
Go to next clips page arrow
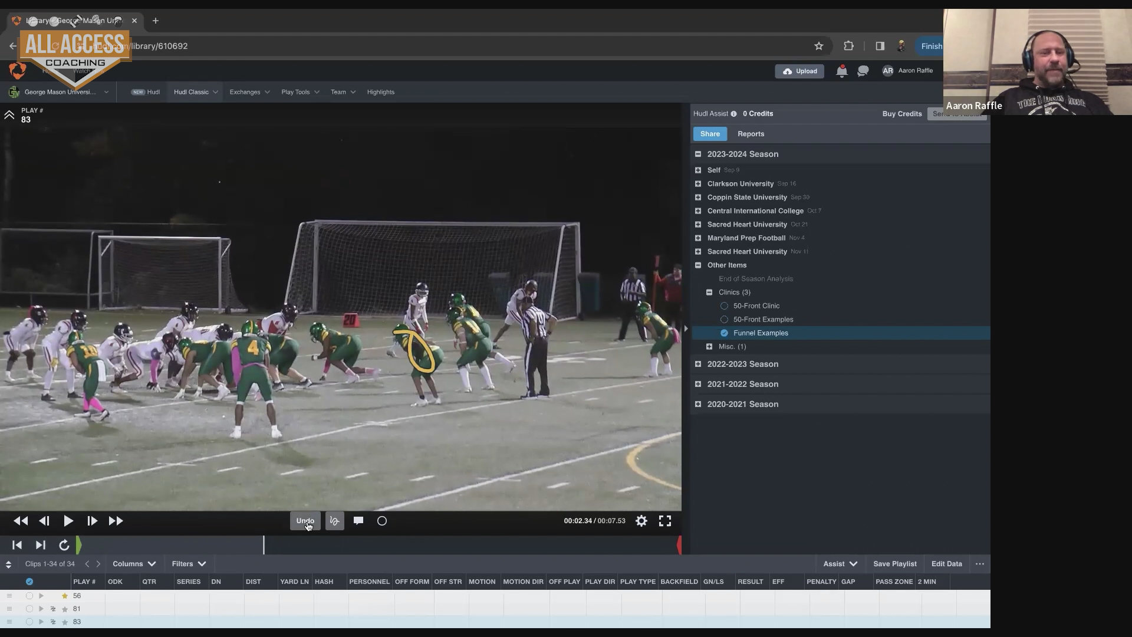pyautogui.click(x=98, y=564)
